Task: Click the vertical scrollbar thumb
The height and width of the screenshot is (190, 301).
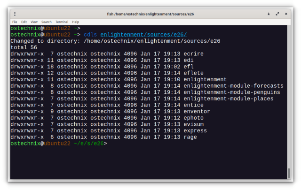Action: coord(289,173)
